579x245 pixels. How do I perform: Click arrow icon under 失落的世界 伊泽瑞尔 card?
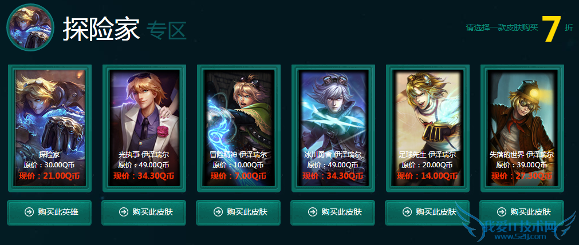pyautogui.click(x=502, y=212)
